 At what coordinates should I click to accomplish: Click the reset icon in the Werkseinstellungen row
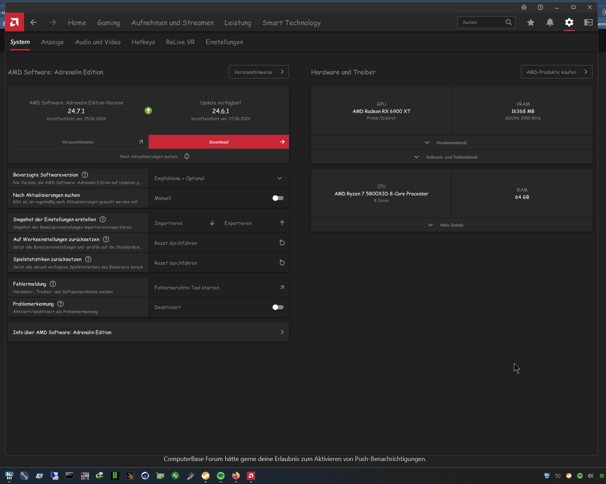coord(282,243)
